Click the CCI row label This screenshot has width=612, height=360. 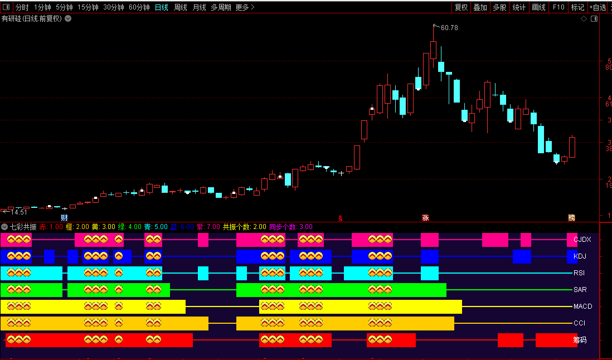pos(579,323)
